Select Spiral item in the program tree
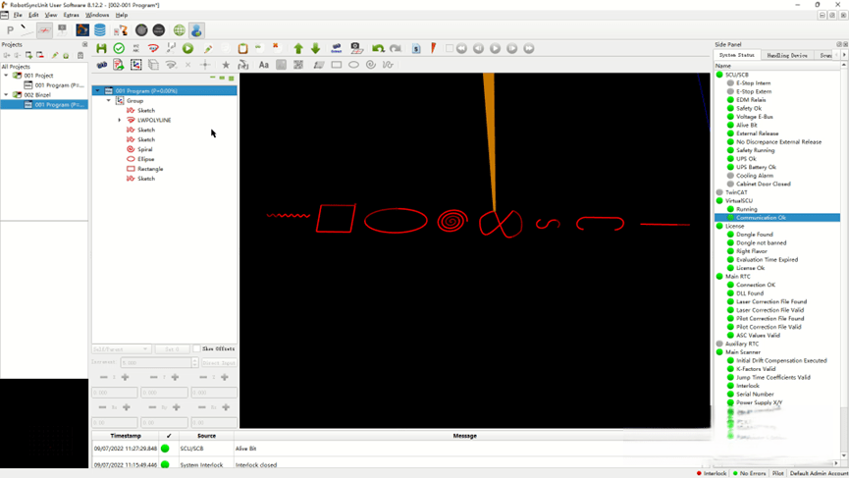 pos(145,149)
